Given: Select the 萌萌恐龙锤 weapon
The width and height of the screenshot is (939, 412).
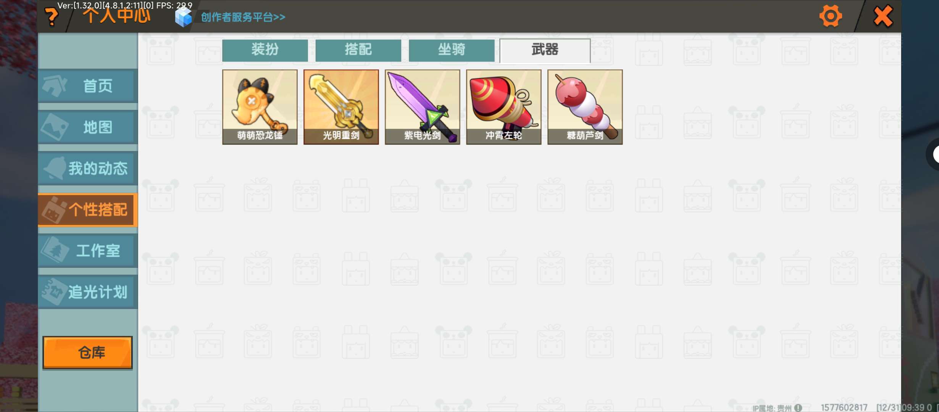Looking at the screenshot, I should pos(260,107).
